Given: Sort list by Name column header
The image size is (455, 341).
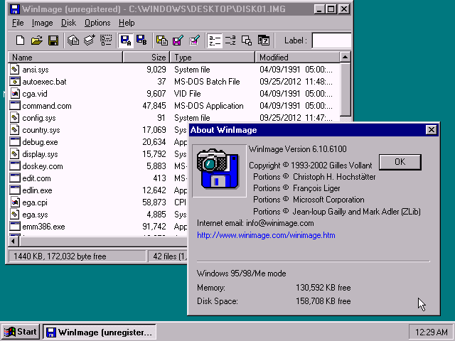Looking at the screenshot, I should (65, 57).
